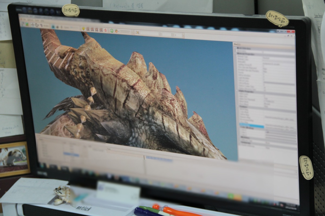Click the FX icon beside the red figure icon
This screenshot has height=216, width=325.
coord(101,30)
